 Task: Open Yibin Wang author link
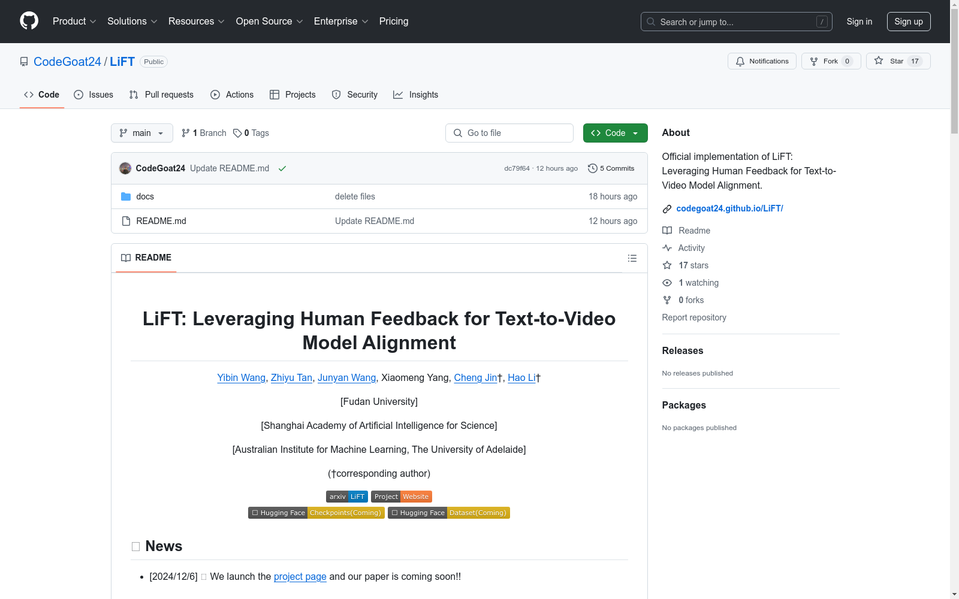(x=242, y=377)
